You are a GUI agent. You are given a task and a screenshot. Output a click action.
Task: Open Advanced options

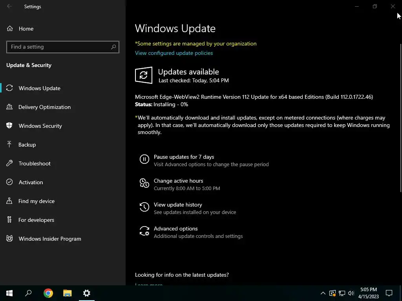[x=175, y=228]
